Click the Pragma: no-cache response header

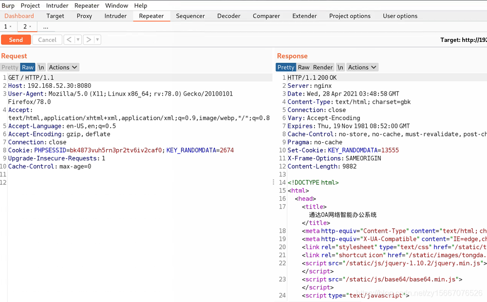point(315,142)
